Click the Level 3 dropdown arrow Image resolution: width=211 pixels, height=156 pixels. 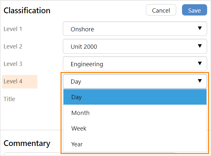click(200, 64)
